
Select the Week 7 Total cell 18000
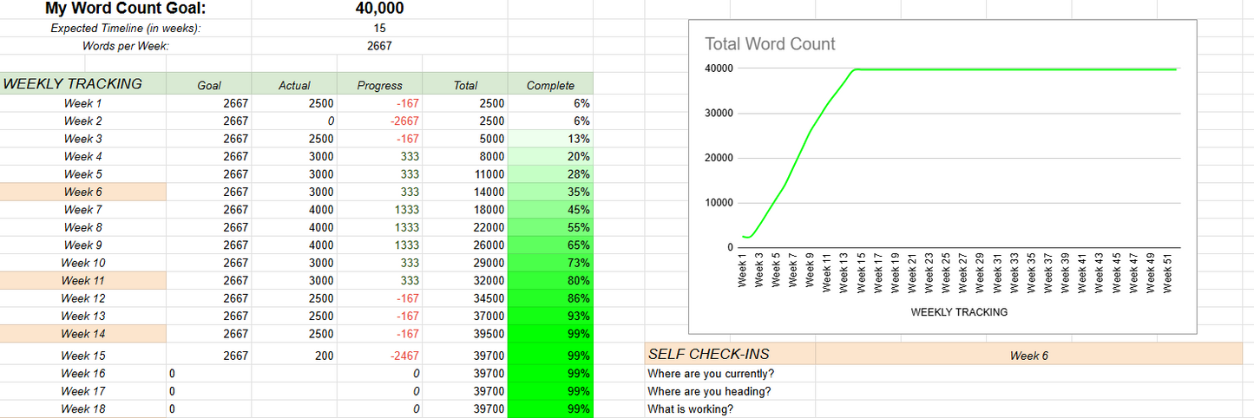[465, 210]
